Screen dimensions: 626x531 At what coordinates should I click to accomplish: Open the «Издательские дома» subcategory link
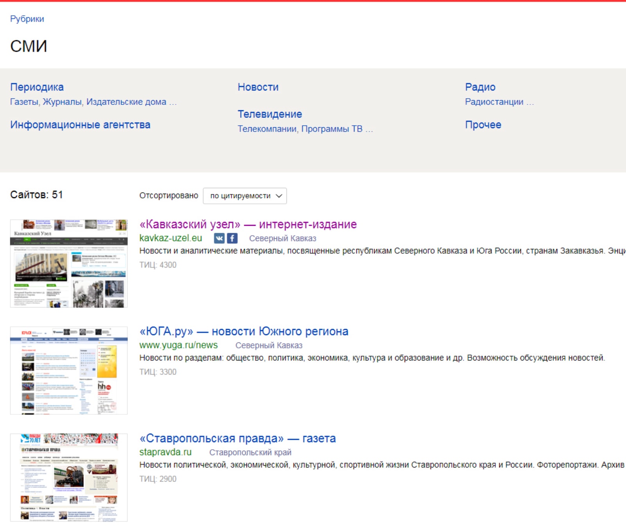tap(126, 102)
